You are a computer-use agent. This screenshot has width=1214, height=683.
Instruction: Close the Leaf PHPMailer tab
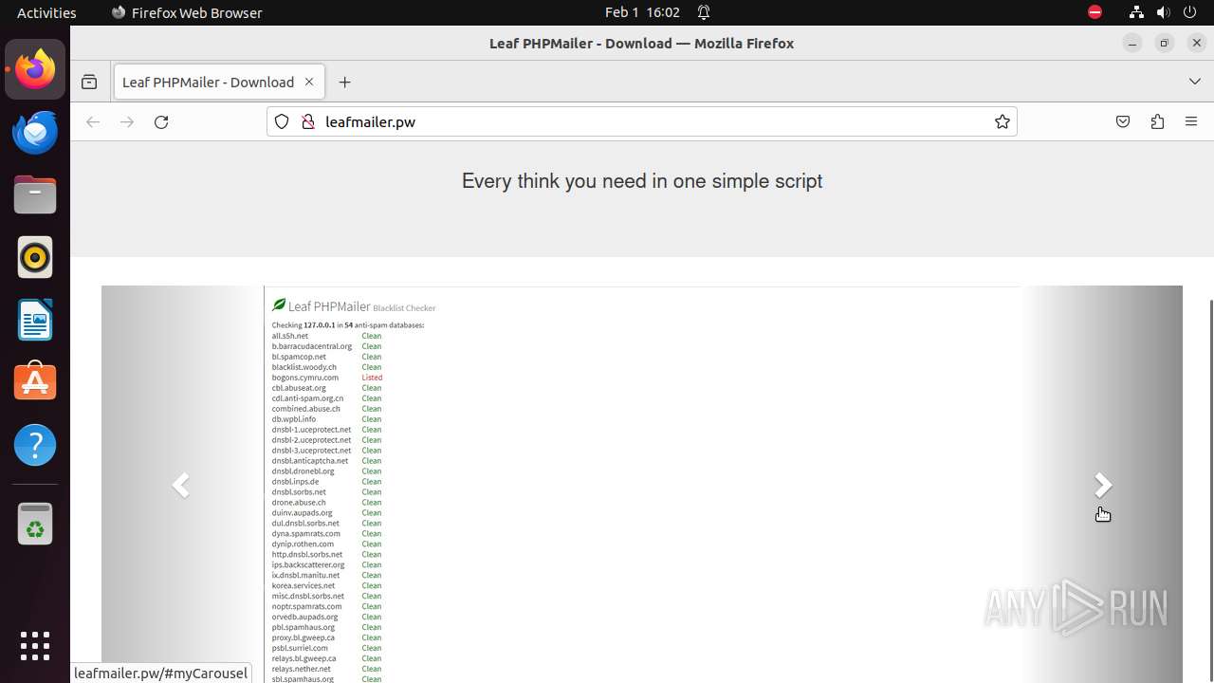click(x=308, y=82)
